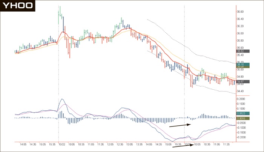The width and height of the screenshot is (264, 152).
Task: Click the 0.1500 MACD axis label
Action: click(x=241, y=104)
